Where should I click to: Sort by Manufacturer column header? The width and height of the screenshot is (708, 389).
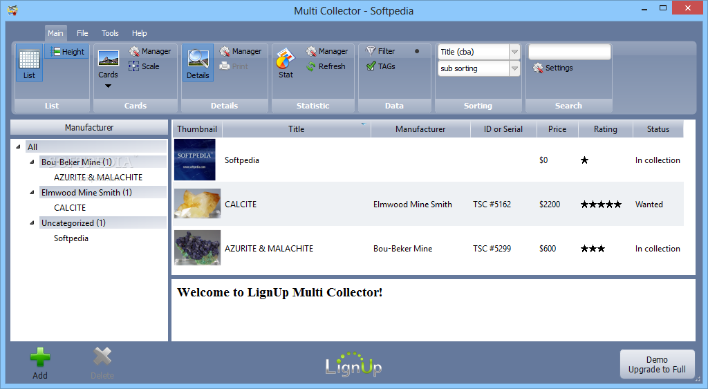(x=420, y=129)
